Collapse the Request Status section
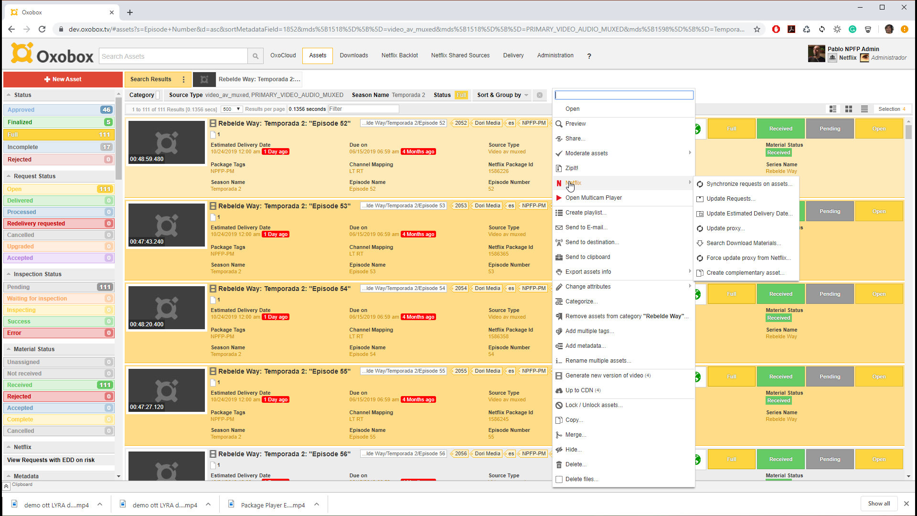This screenshot has width=917, height=516. click(x=9, y=176)
